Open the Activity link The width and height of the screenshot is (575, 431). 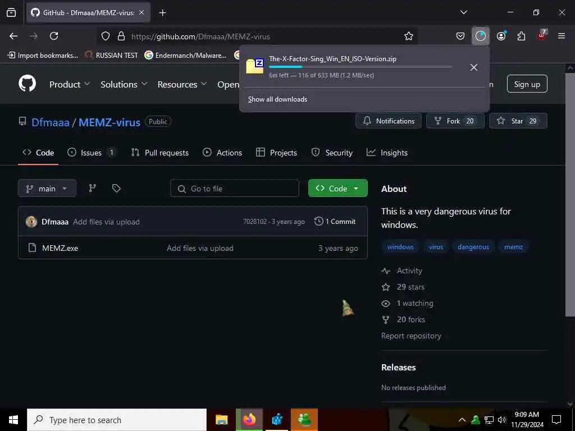[x=402, y=271]
